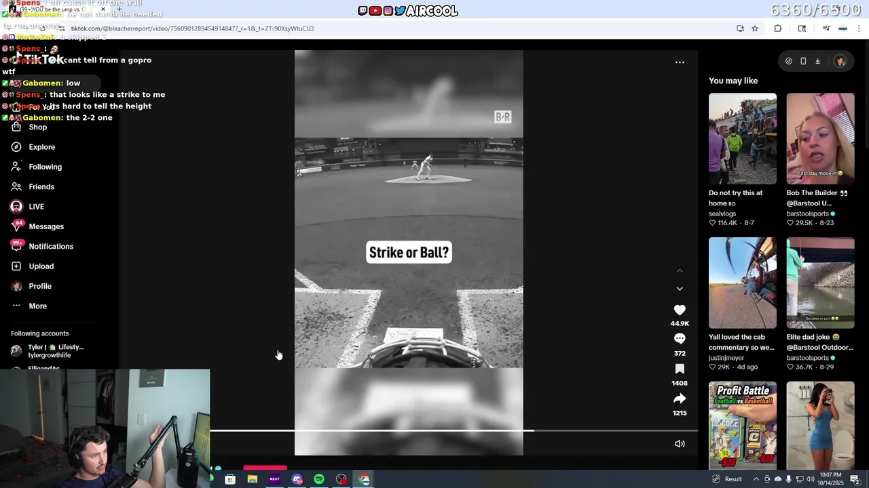The image size is (869, 488).
Task: Open Spotify from the taskbar
Action: 319,479
